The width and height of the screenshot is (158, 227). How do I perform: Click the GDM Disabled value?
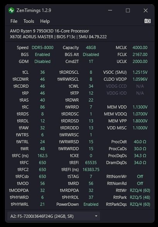pyautogui.click(x=42, y=61)
